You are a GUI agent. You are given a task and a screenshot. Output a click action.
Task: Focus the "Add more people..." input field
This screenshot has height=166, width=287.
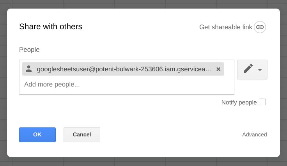coord(117,84)
